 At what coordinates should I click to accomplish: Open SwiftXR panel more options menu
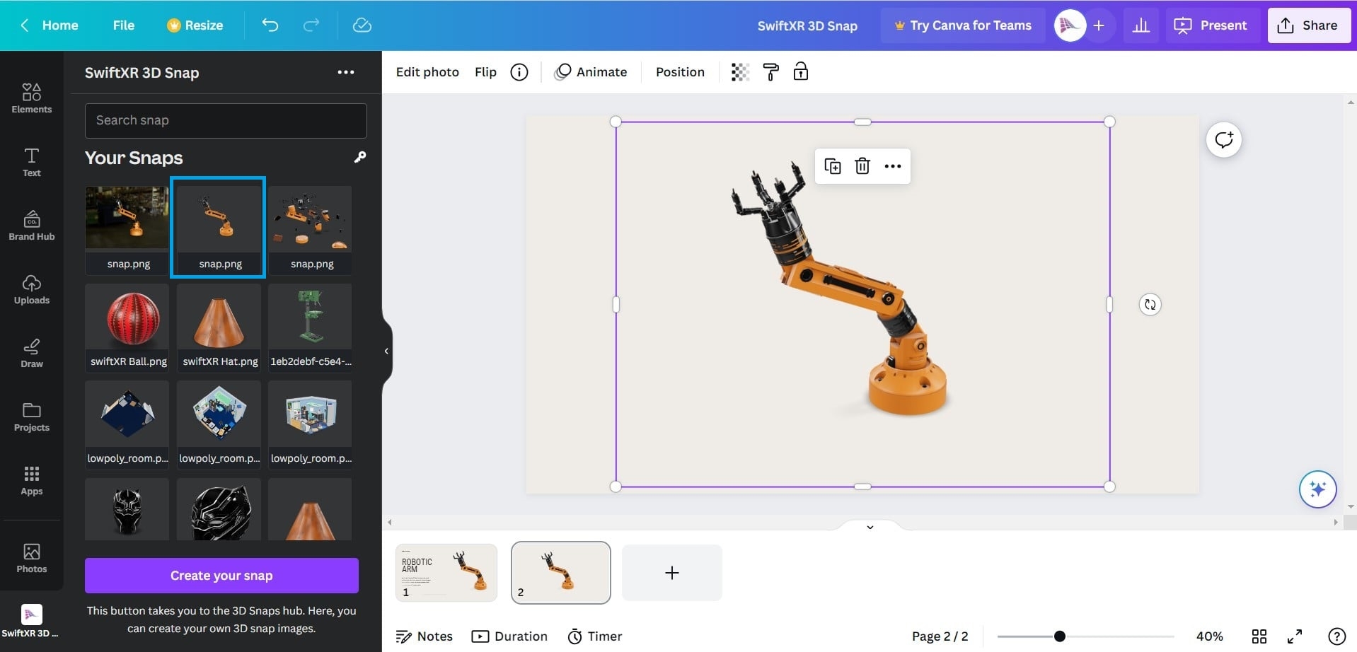[x=345, y=72]
